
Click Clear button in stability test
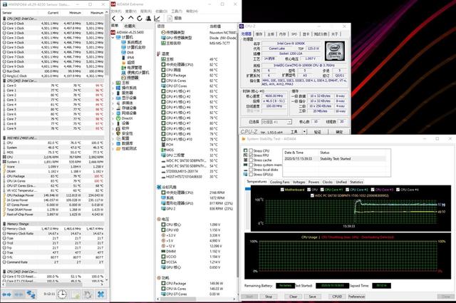pos(293,297)
